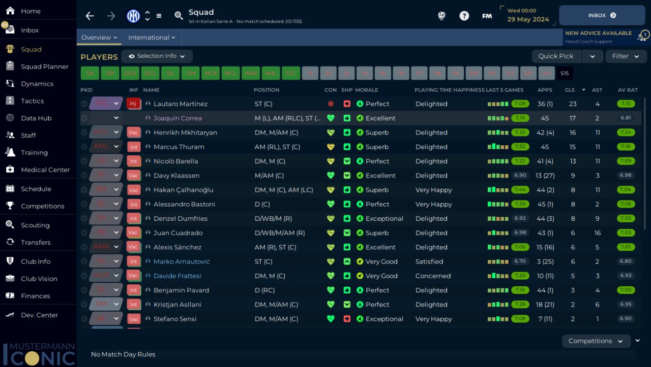Toggle selection circle for Stefano Sensi
Screen dimensions: 651x367
(84, 319)
